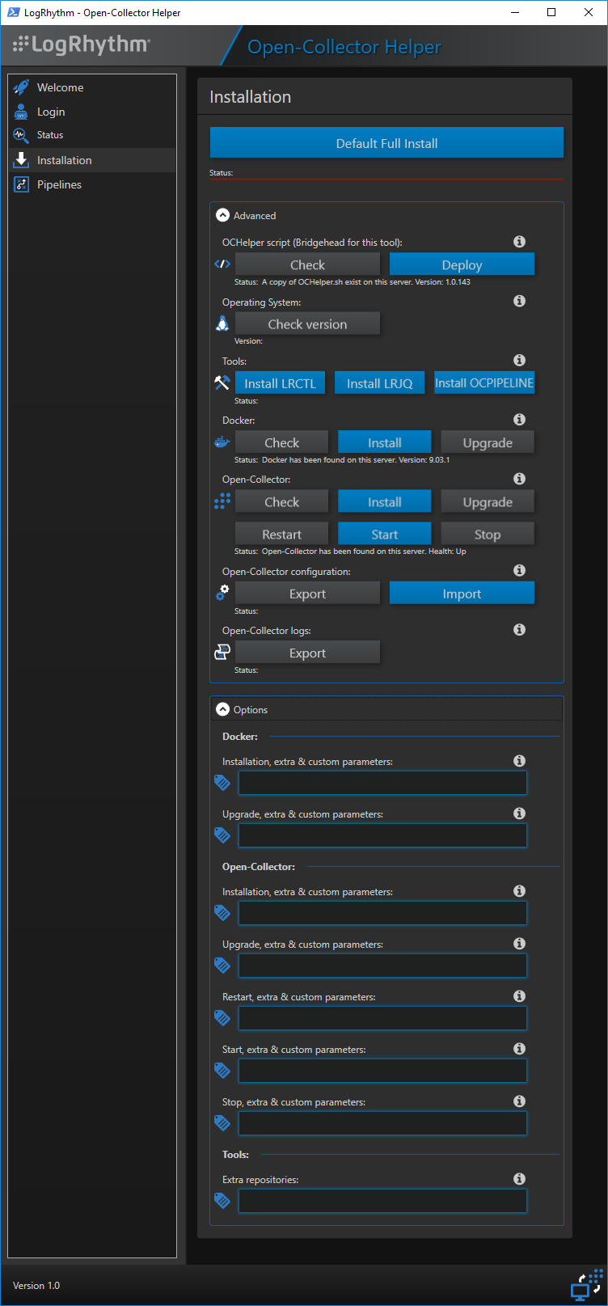Import an Open-Collector configuration
Image resolution: width=608 pixels, height=1306 pixels.
(462, 593)
